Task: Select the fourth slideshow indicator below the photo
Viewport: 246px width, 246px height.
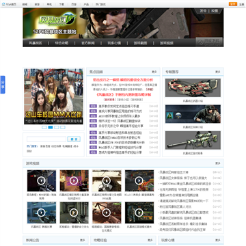Action: (63, 127)
